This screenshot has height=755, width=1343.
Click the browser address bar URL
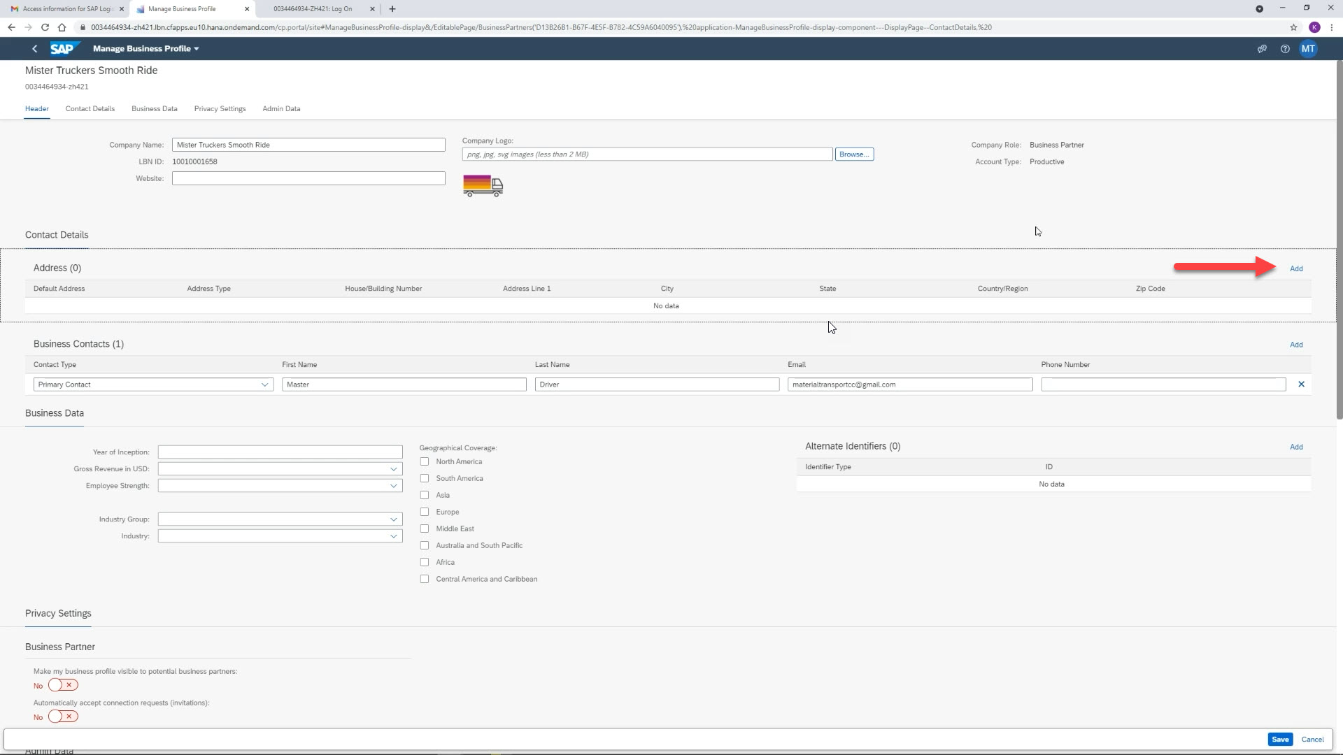(x=541, y=27)
